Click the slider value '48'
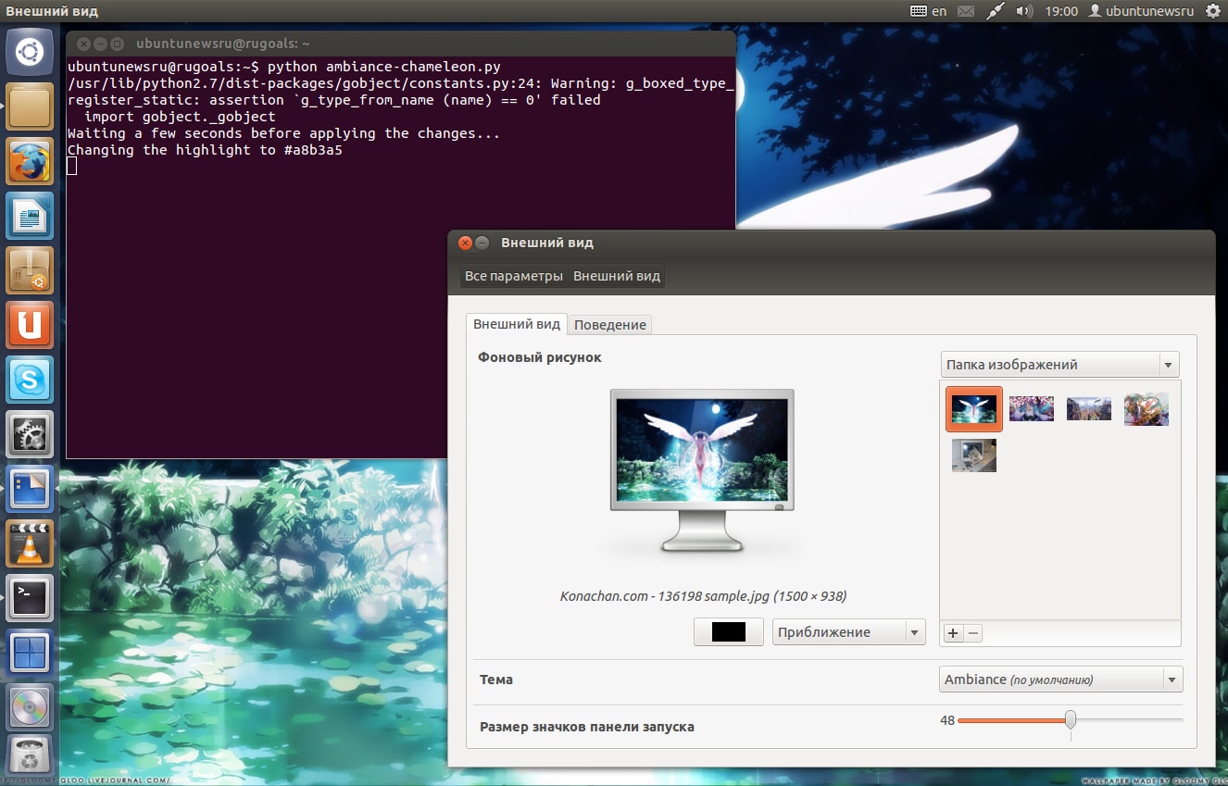This screenshot has width=1228, height=786. tap(946, 720)
